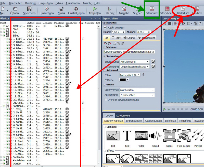
Task: Open the Assistenten menu
Action: [x=72, y=3]
